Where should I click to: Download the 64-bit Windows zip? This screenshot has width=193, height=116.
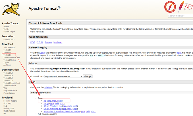(53, 109)
